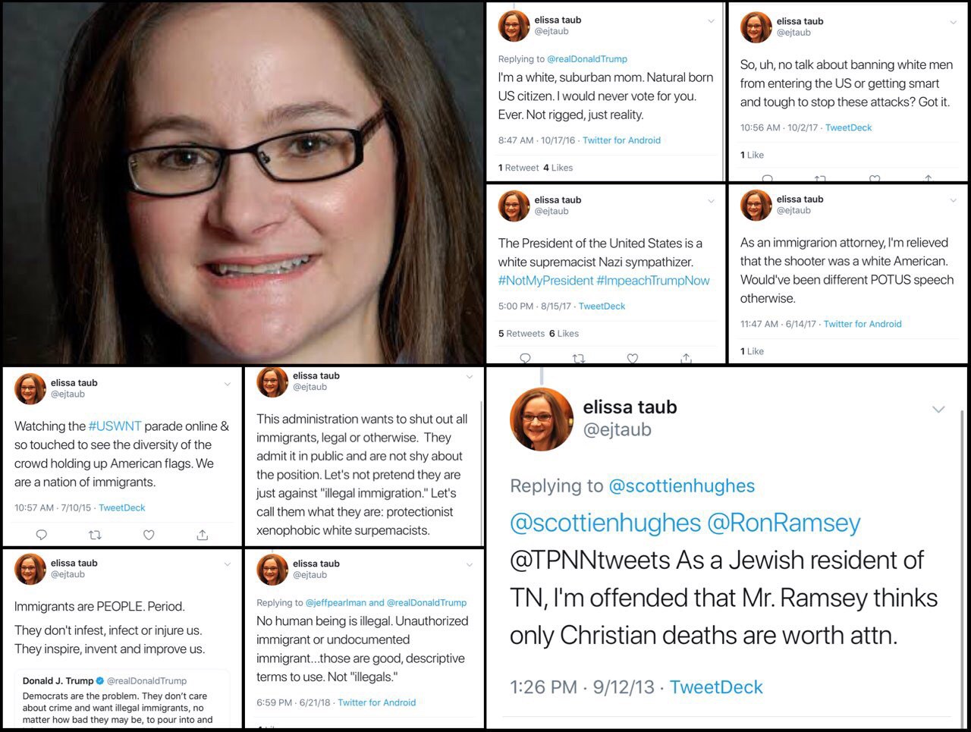The height and width of the screenshot is (732, 971).
Task: Open the chevron menu on the suburban mom tweet
Action: 711,21
